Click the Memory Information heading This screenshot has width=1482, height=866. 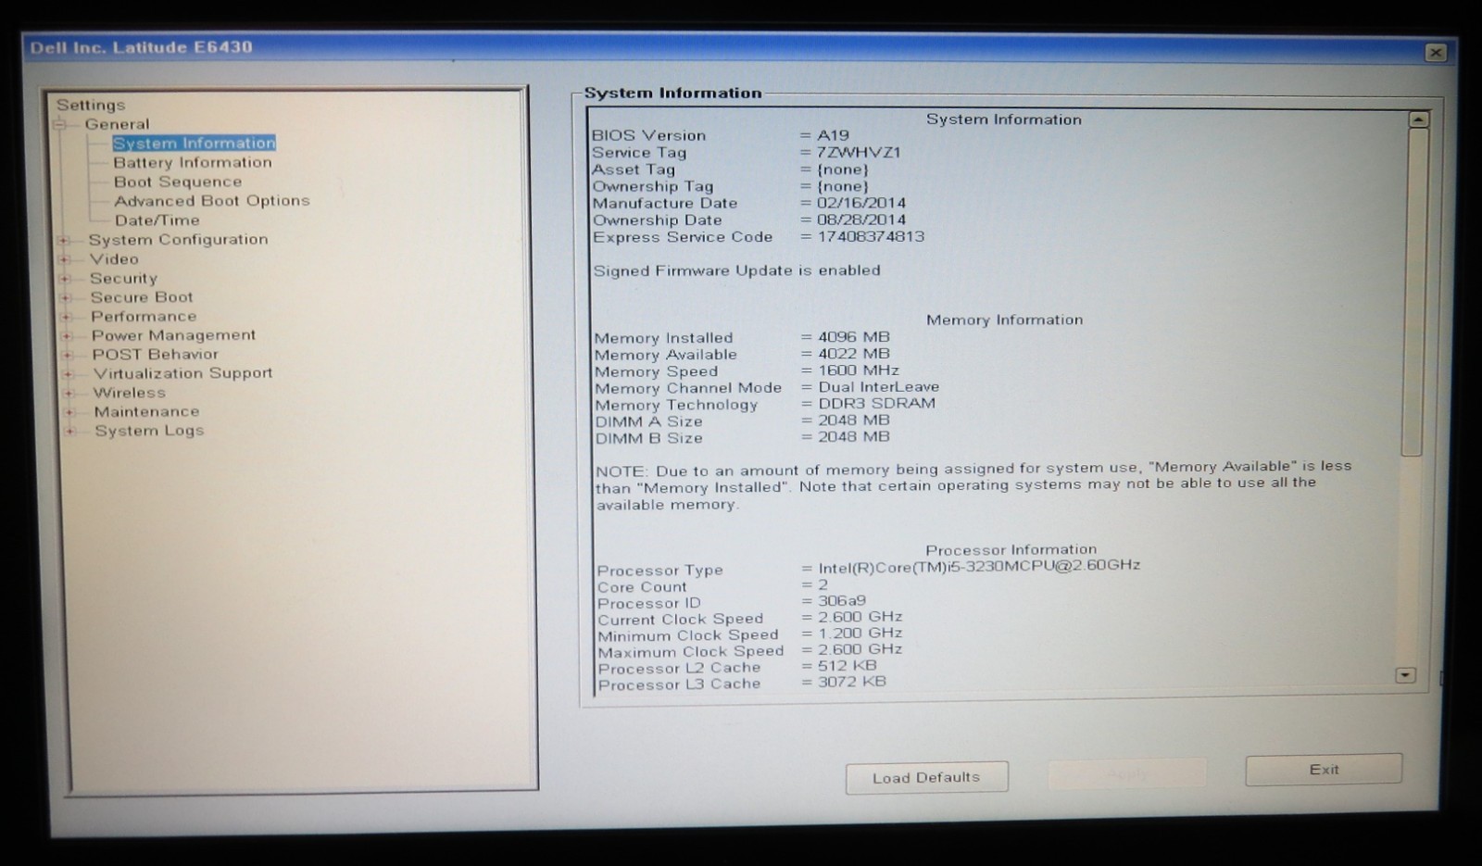(1005, 320)
